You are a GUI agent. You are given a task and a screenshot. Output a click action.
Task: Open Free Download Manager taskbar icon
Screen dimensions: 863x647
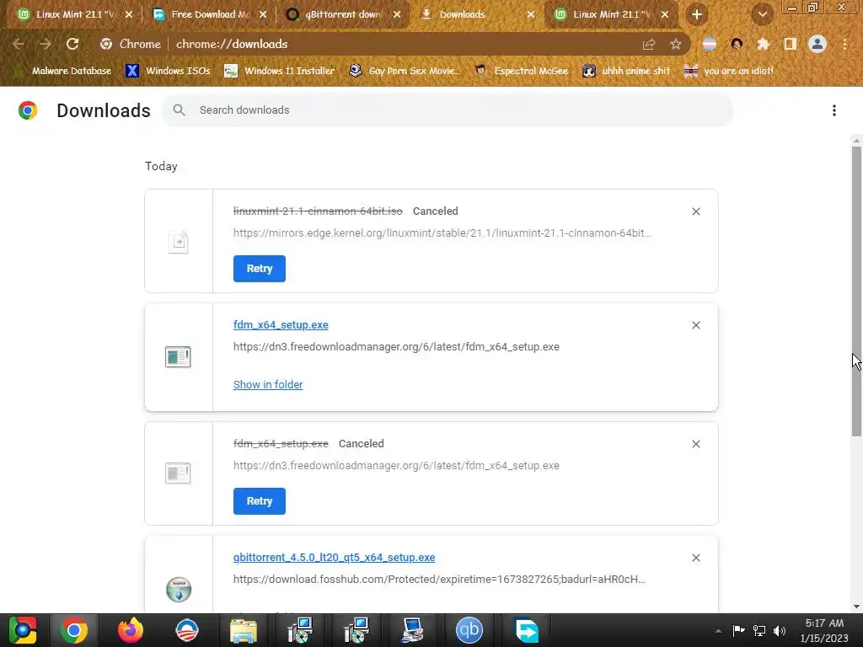526,630
